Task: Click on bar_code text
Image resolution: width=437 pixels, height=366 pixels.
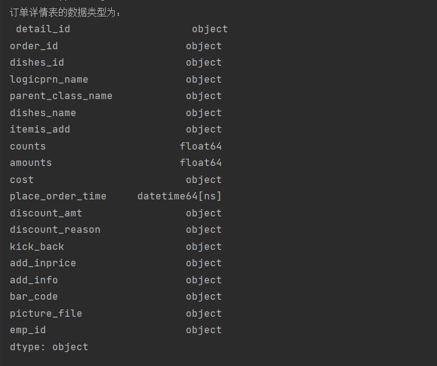Action: coord(34,297)
